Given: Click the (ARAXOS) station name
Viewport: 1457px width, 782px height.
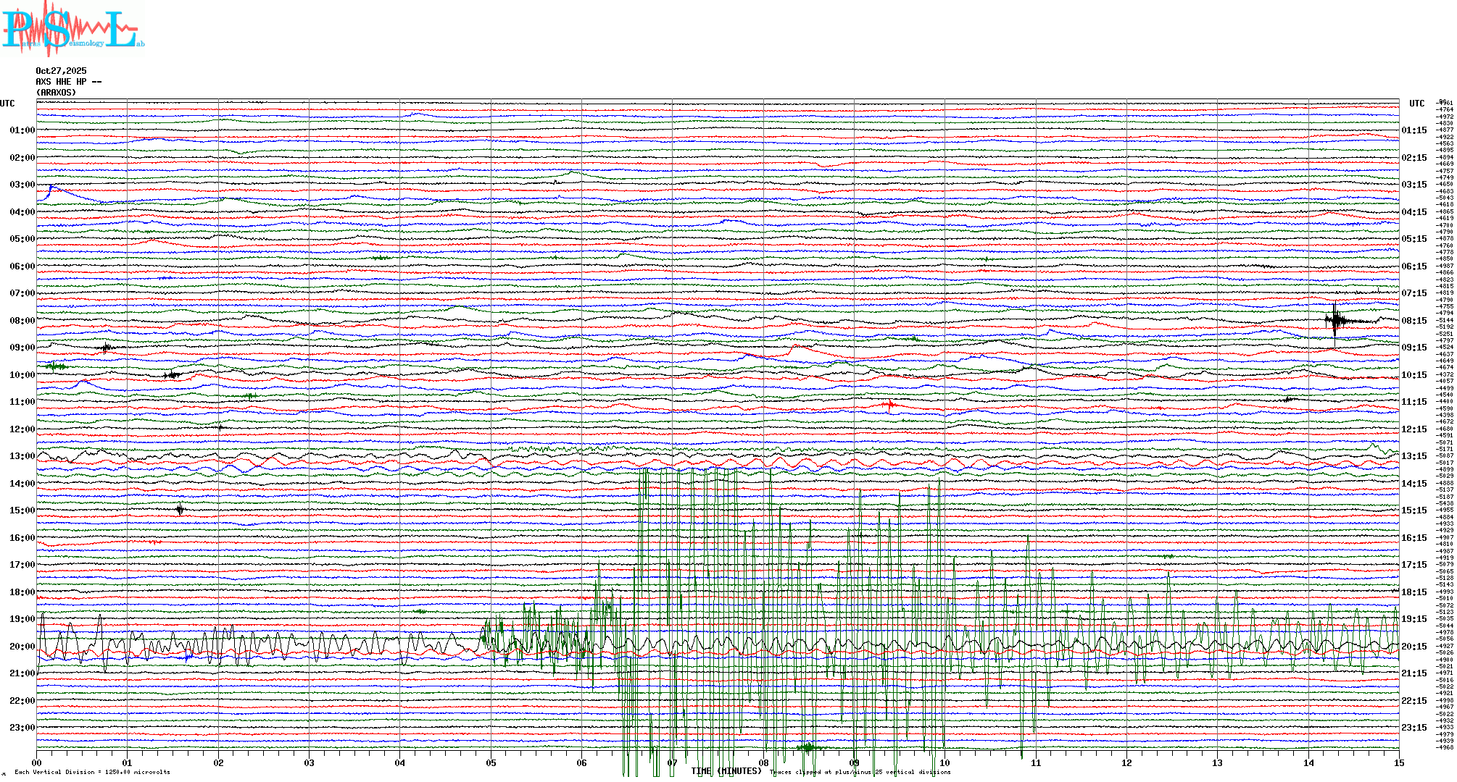Looking at the screenshot, I should coord(56,93).
